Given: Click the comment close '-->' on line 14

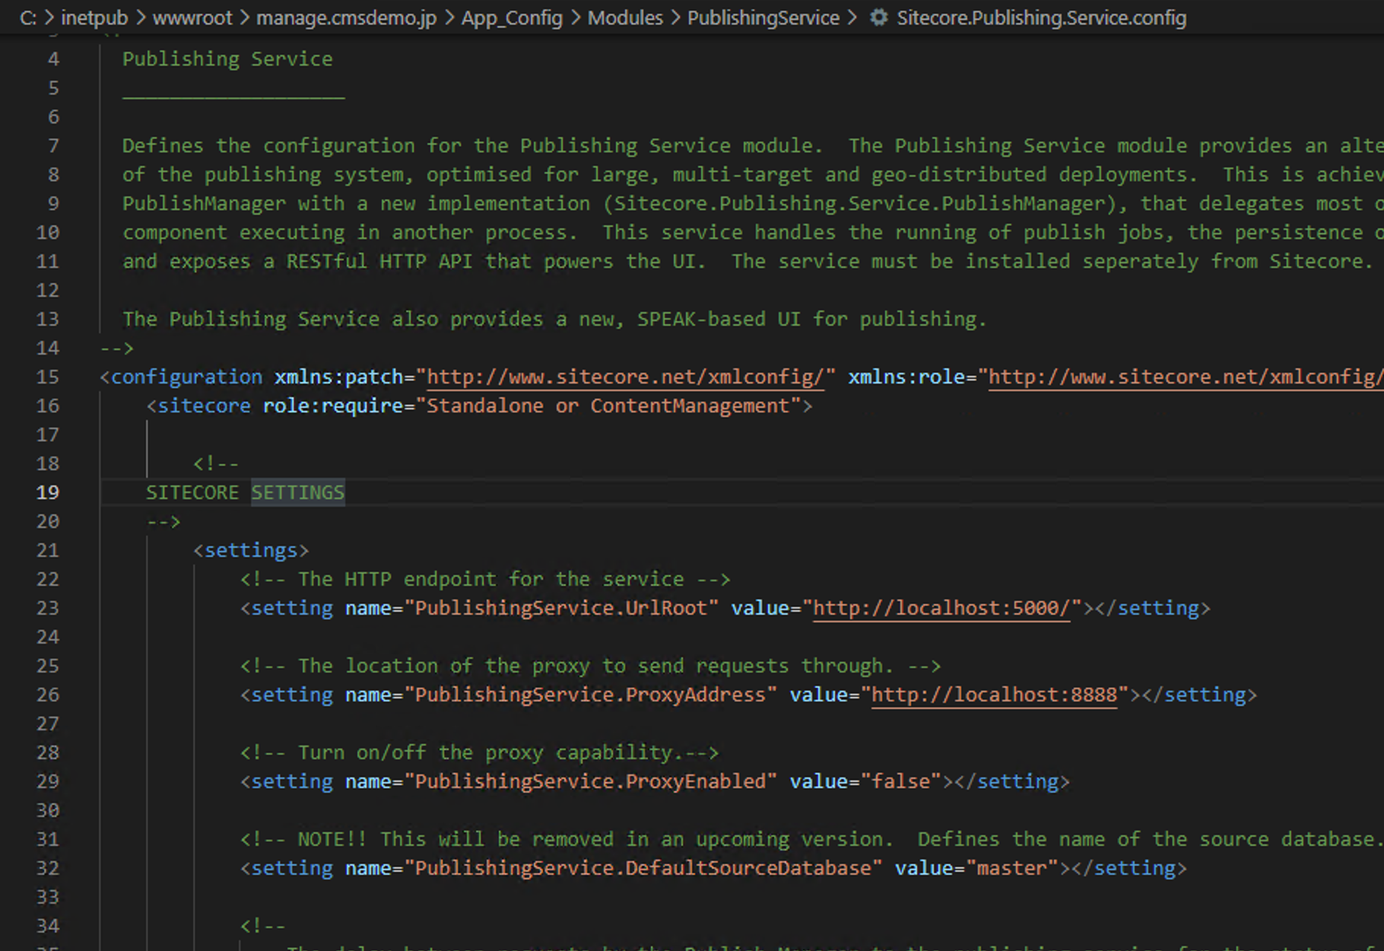Looking at the screenshot, I should click(117, 348).
